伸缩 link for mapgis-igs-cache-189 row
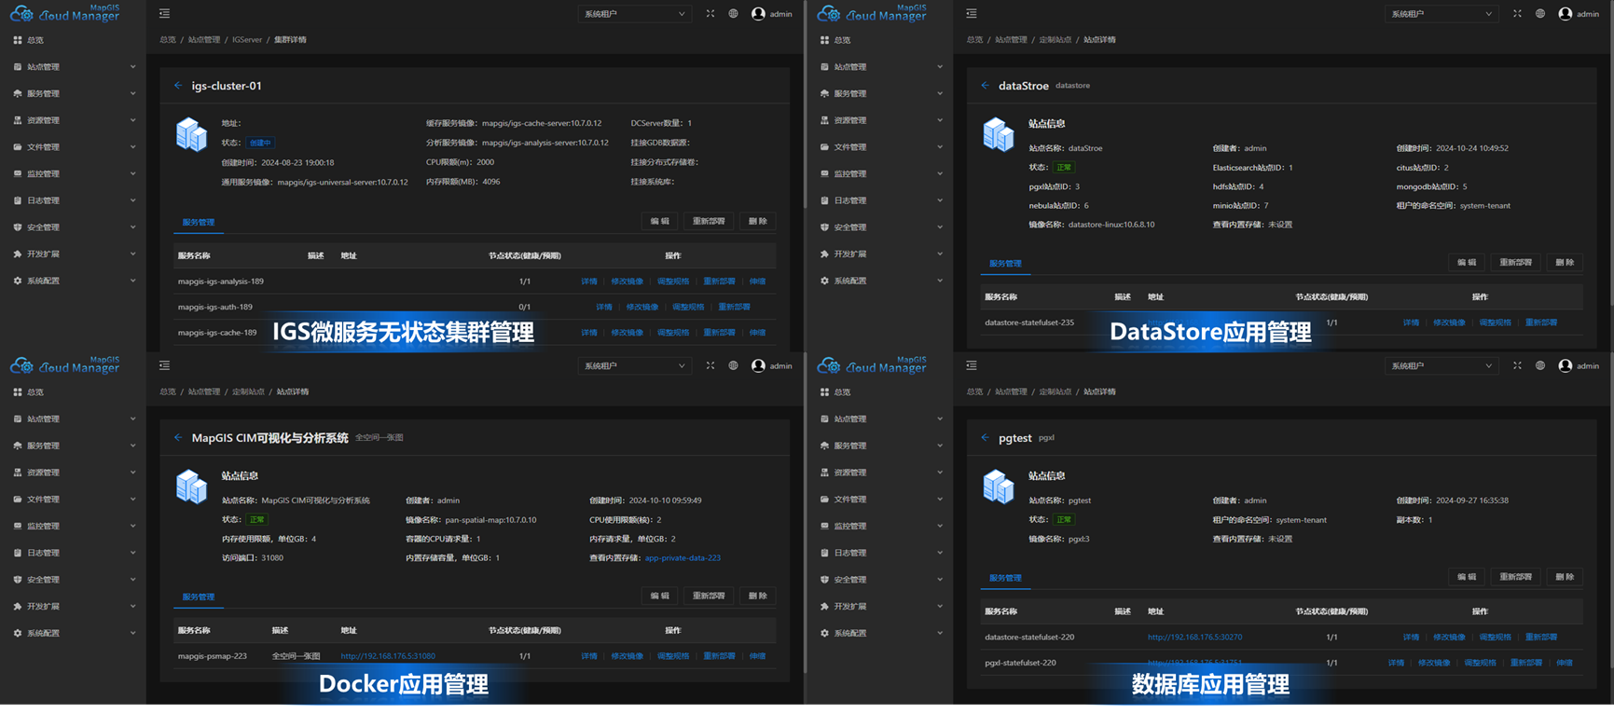Viewport: 1614px width, 727px height. click(758, 333)
